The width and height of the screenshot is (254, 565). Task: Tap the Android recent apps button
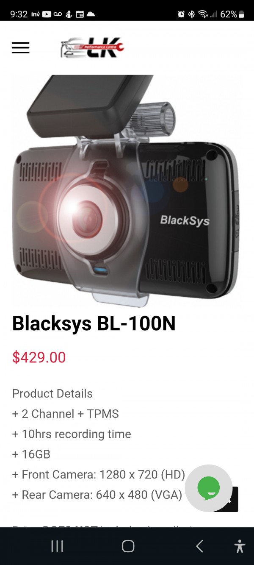click(57, 546)
